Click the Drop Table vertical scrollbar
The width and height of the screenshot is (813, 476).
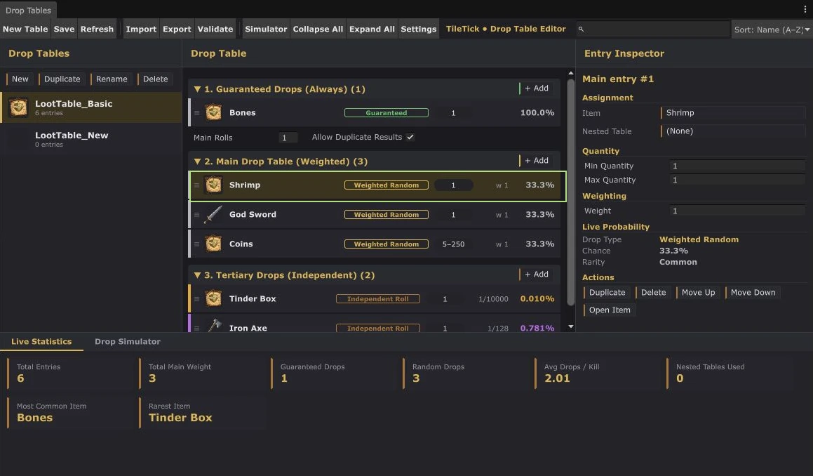coord(571,192)
